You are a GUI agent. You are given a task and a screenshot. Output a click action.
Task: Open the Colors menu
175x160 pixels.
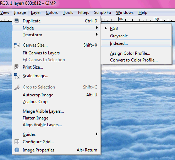(x=52, y=12)
